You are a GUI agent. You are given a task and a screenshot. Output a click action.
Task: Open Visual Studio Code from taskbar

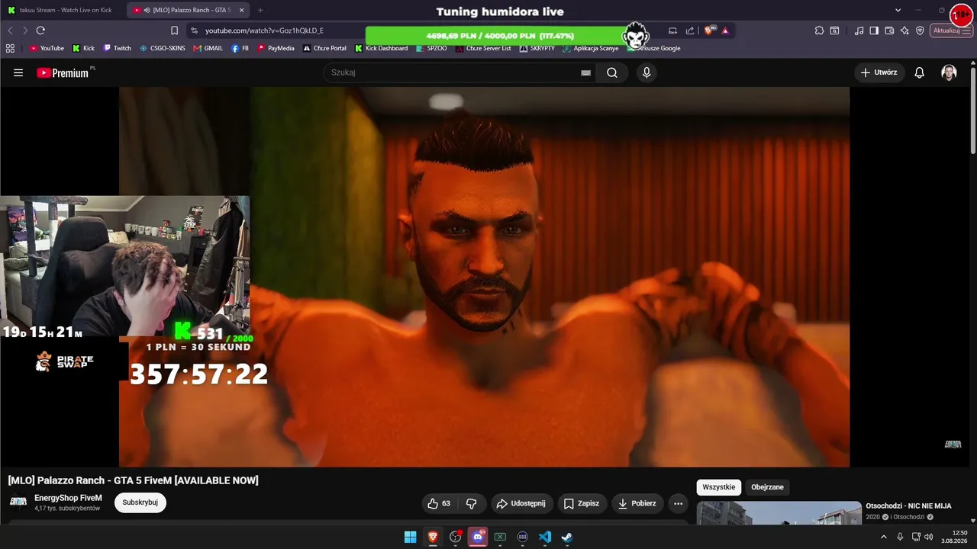[545, 537]
